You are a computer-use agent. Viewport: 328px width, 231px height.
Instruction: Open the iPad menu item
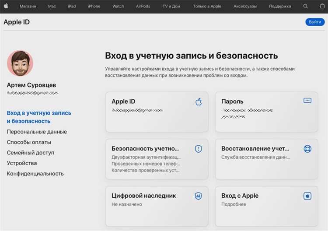72,6
